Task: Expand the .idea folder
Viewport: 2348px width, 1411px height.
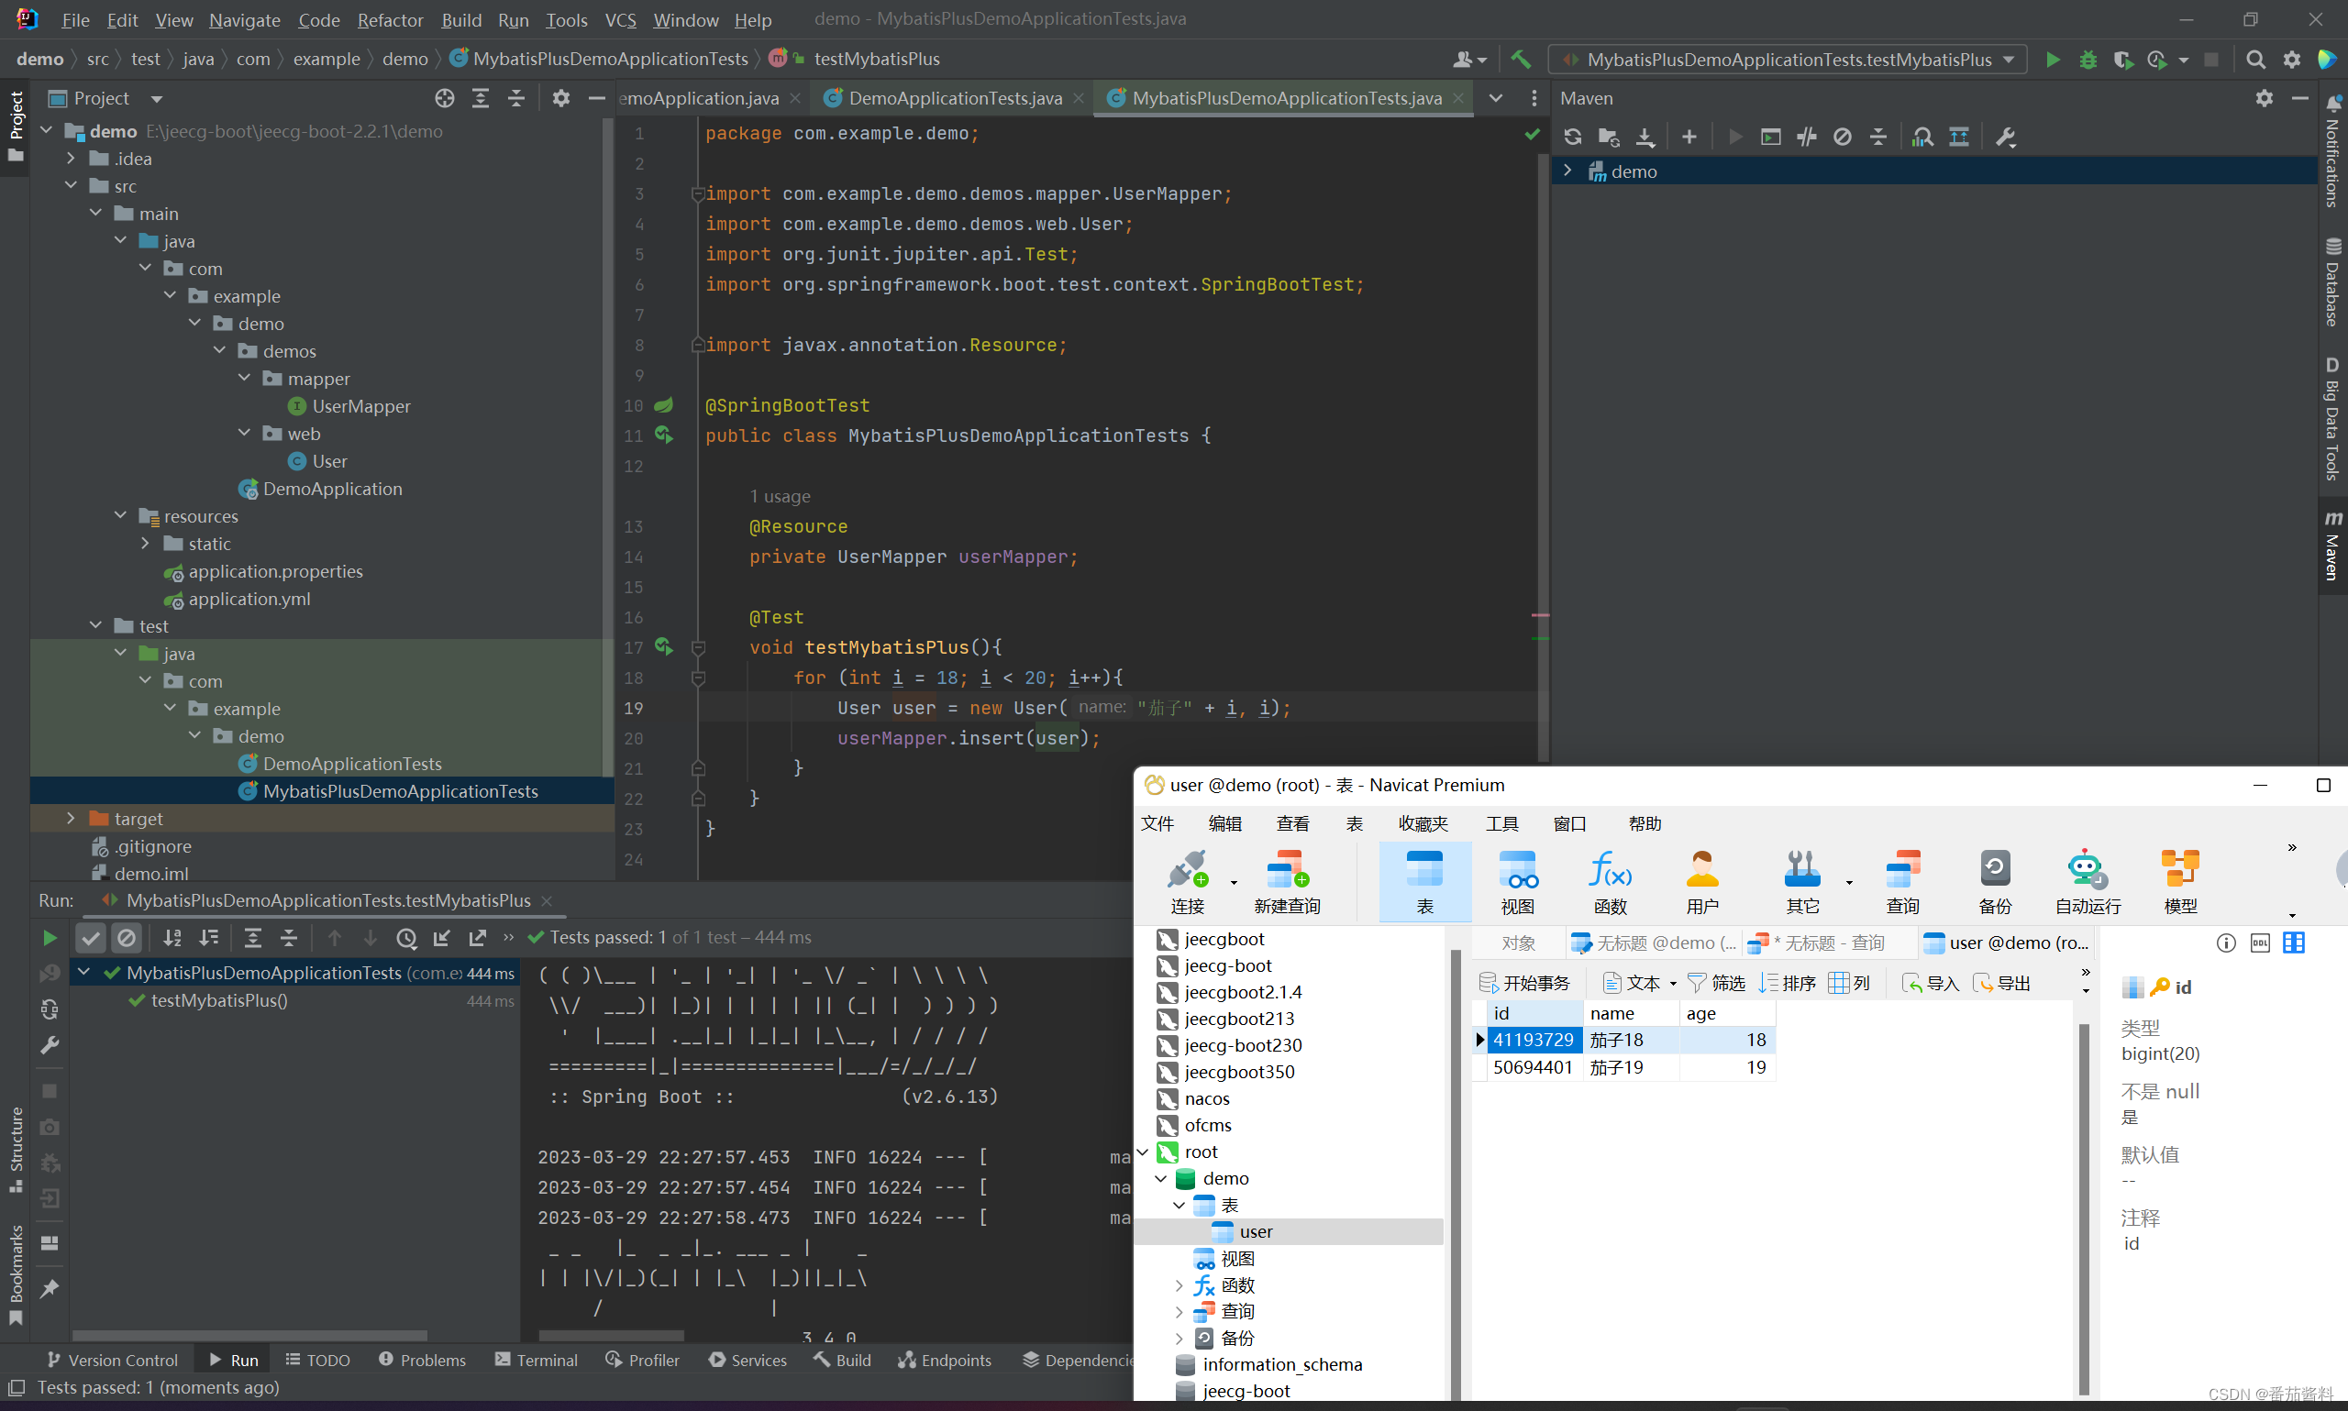Action: point(72,159)
